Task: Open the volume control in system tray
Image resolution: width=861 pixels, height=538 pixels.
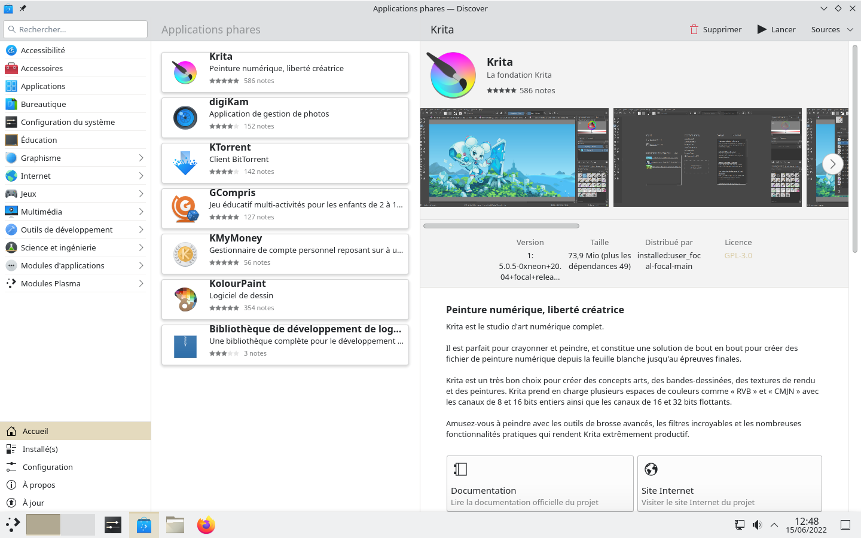Action: click(757, 525)
